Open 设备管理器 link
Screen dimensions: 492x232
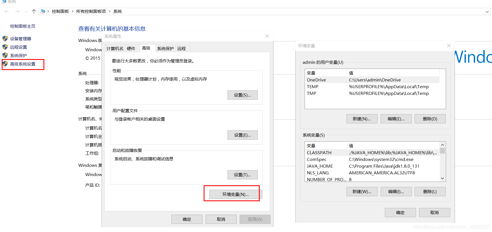(21, 39)
